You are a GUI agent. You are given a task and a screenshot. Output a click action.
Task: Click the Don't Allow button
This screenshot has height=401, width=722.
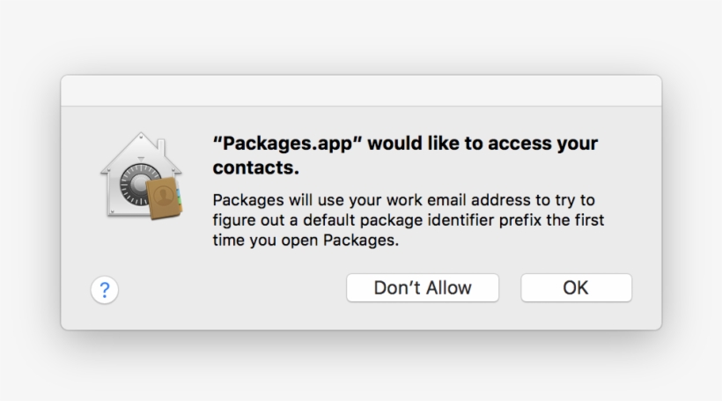(423, 287)
